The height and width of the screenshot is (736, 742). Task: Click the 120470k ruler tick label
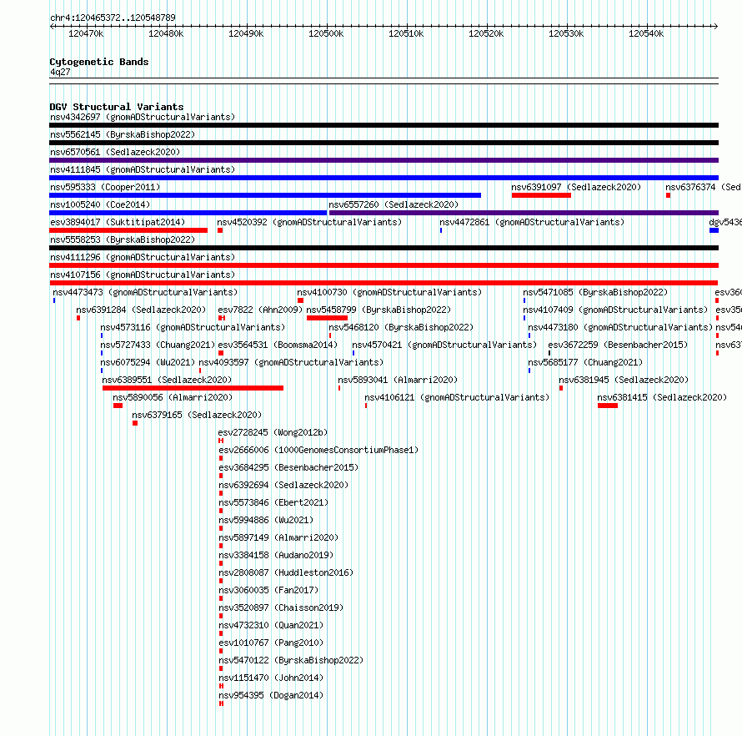pos(86,33)
